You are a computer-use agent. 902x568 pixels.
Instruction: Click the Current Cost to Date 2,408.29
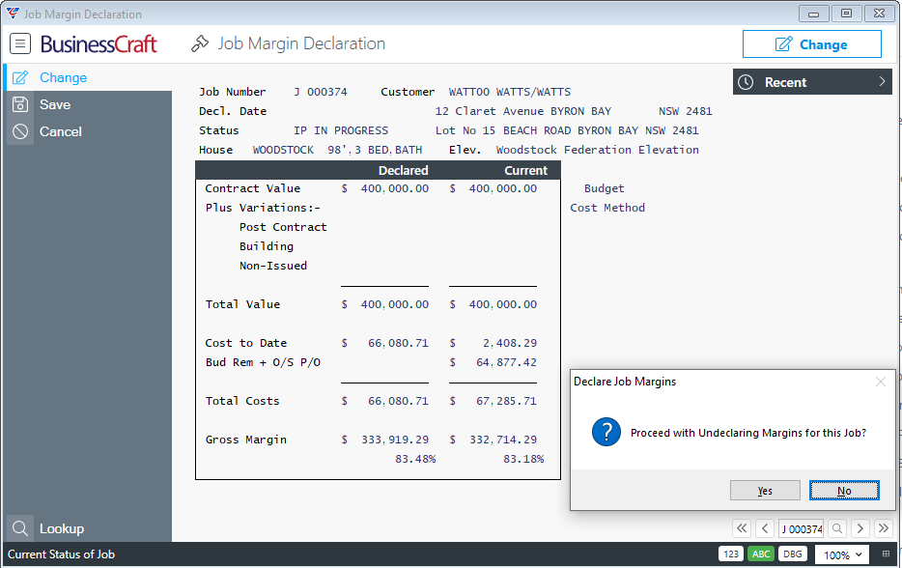coord(510,343)
